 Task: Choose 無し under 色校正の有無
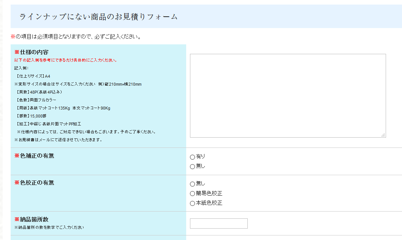tap(192, 184)
